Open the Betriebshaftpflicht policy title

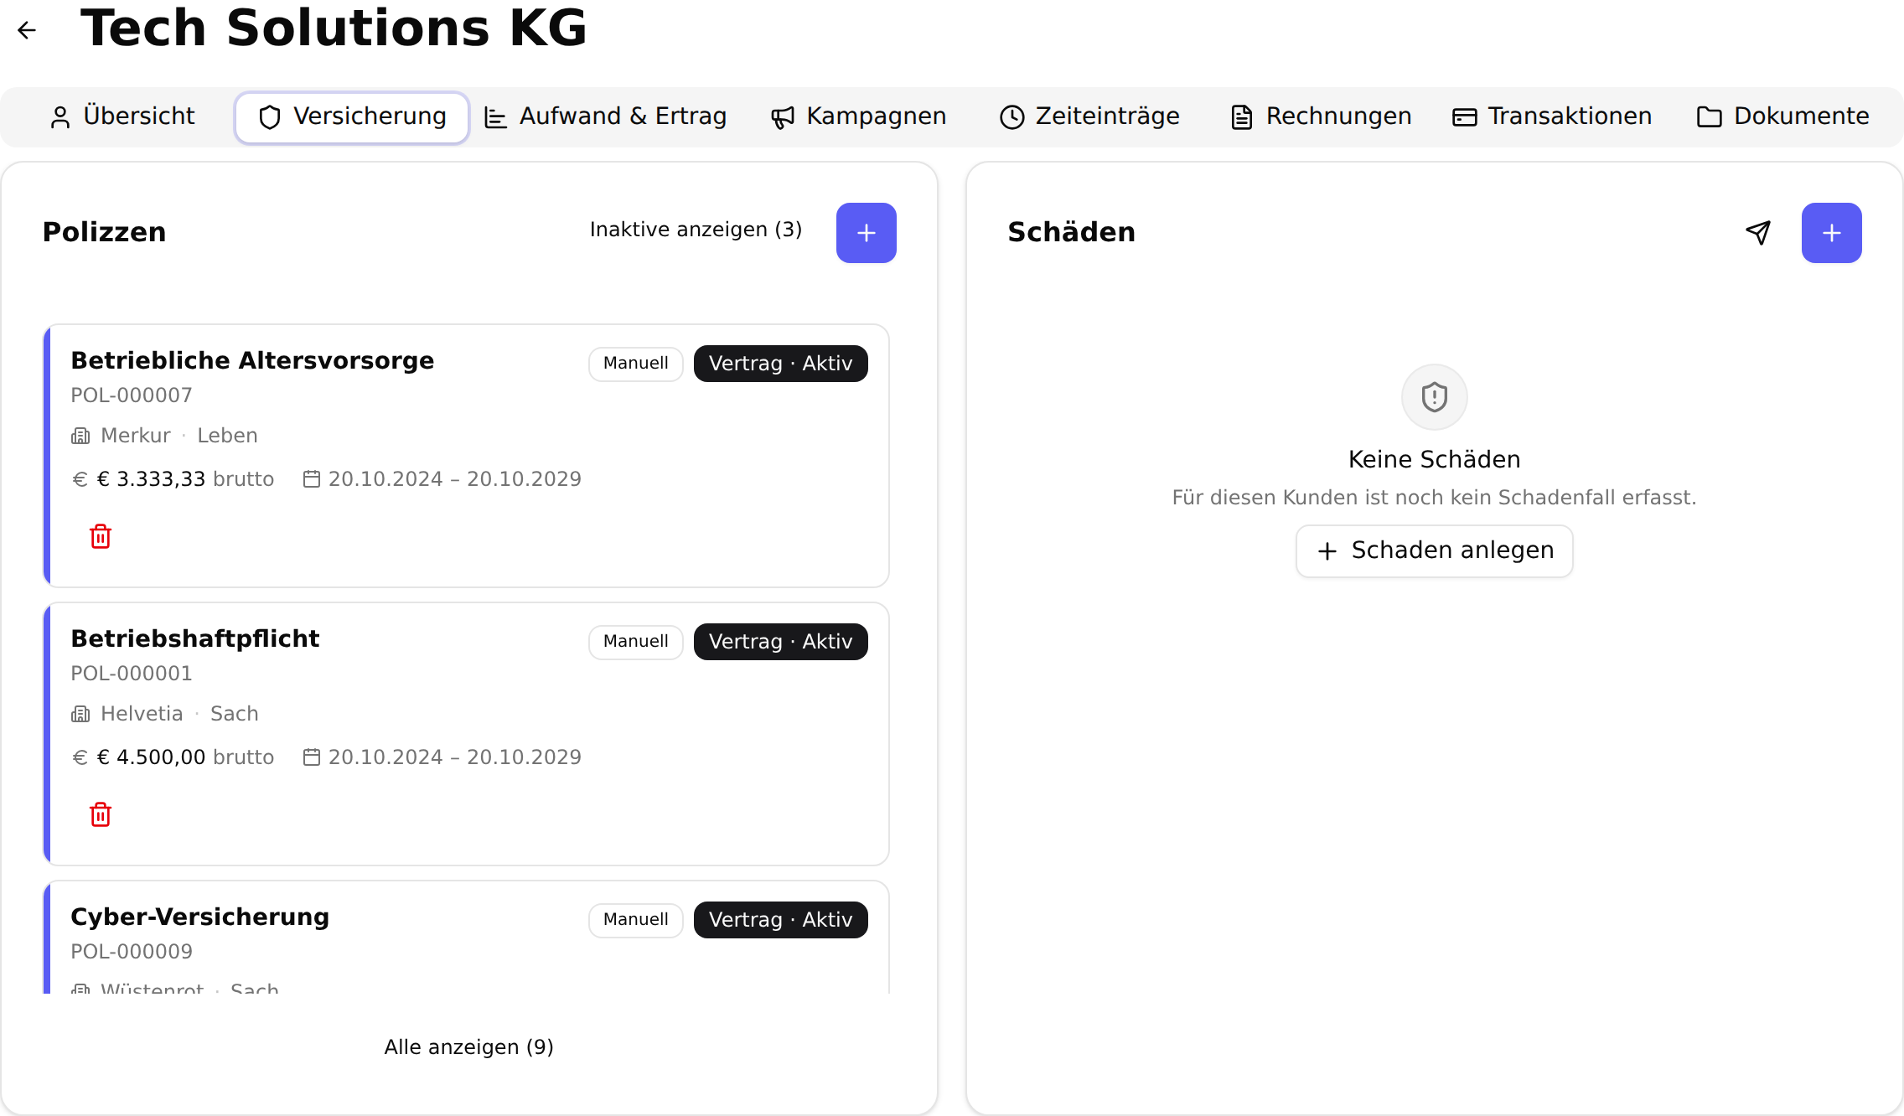tap(194, 638)
